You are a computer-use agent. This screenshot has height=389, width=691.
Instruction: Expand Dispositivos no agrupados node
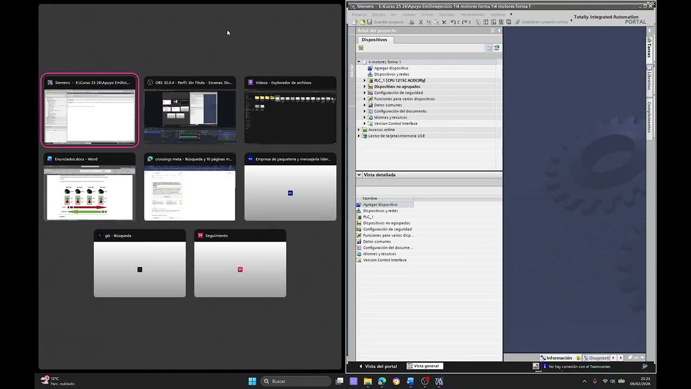[364, 86]
